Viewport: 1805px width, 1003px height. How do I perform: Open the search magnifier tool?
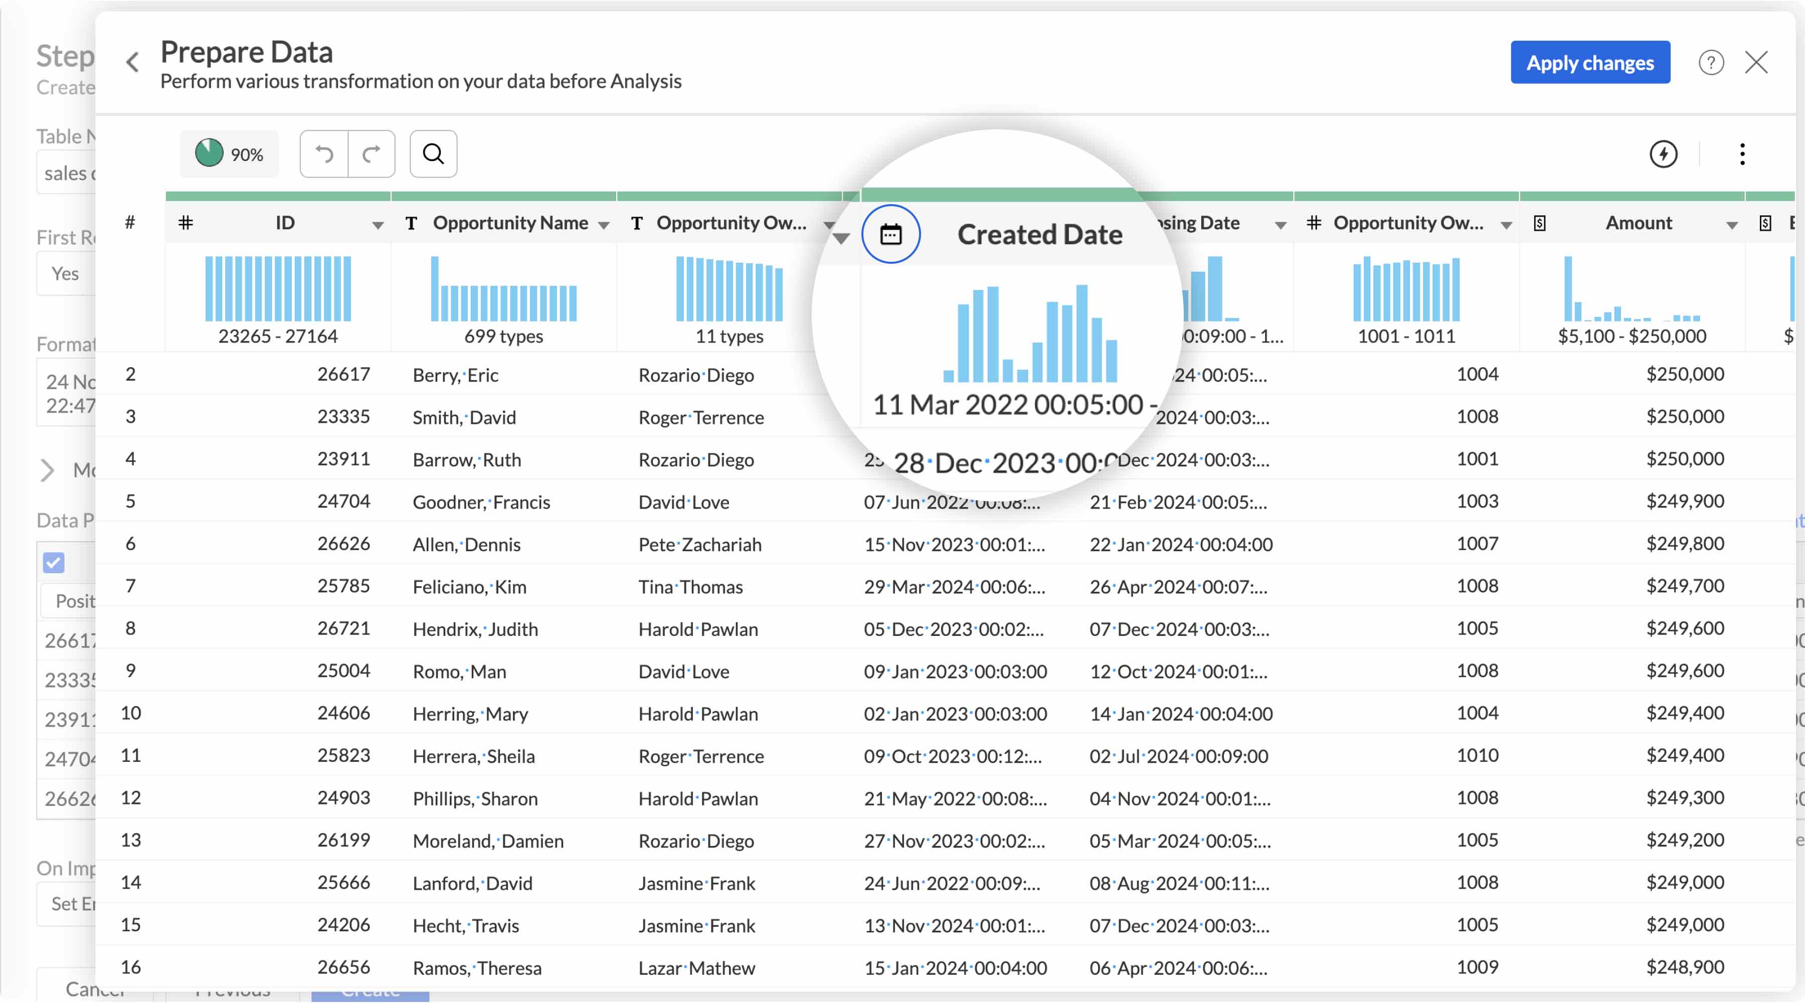tap(433, 153)
